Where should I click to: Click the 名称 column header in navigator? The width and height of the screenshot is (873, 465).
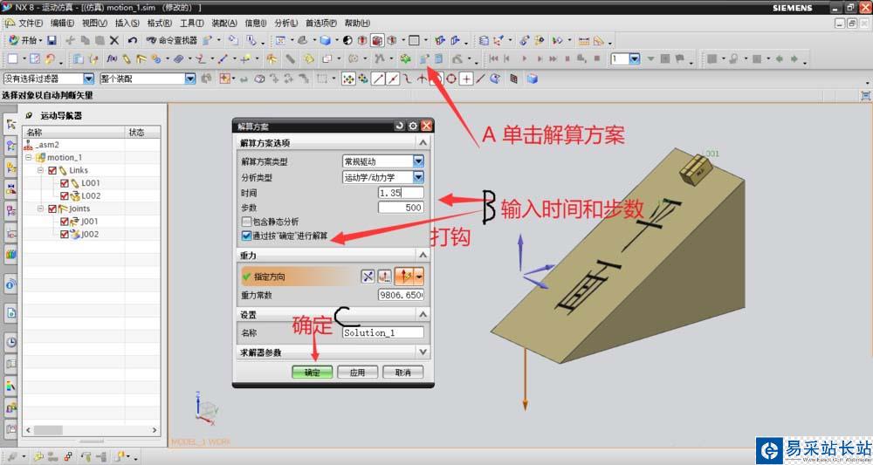pyautogui.click(x=73, y=133)
